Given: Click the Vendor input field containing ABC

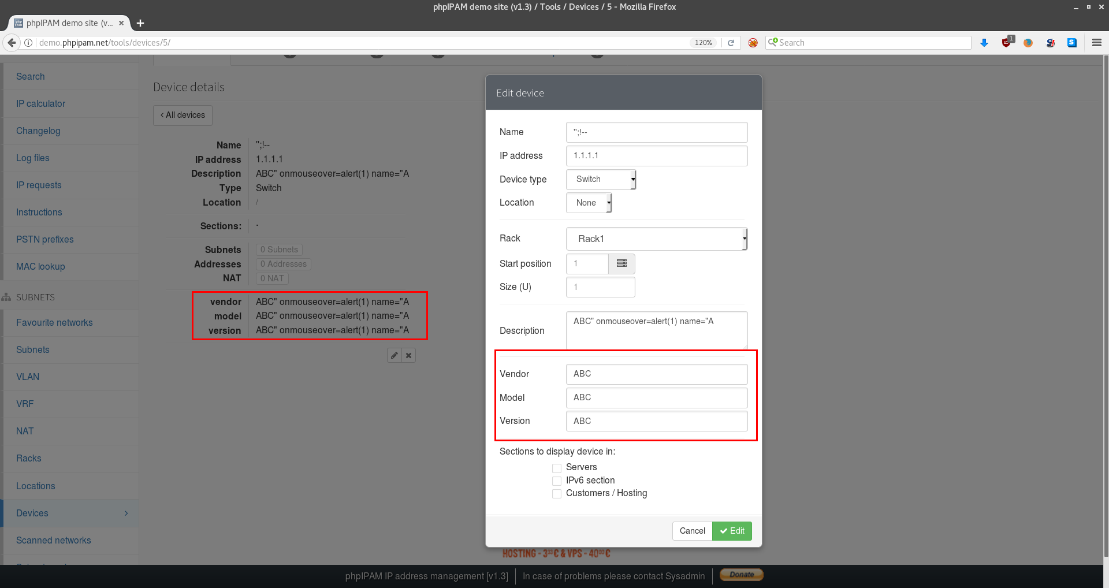Looking at the screenshot, I should (x=656, y=374).
